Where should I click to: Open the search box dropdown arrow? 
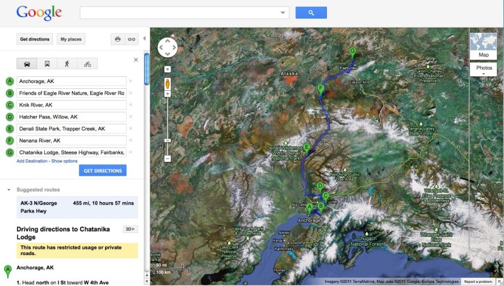click(282, 13)
